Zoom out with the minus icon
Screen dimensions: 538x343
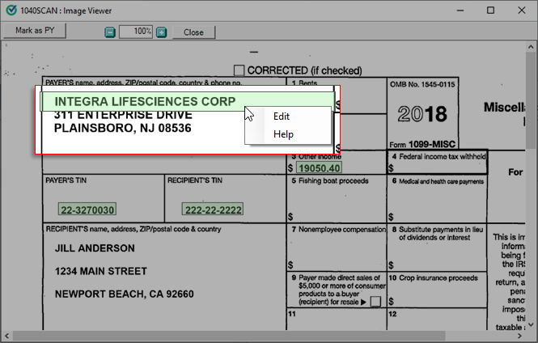pos(110,32)
